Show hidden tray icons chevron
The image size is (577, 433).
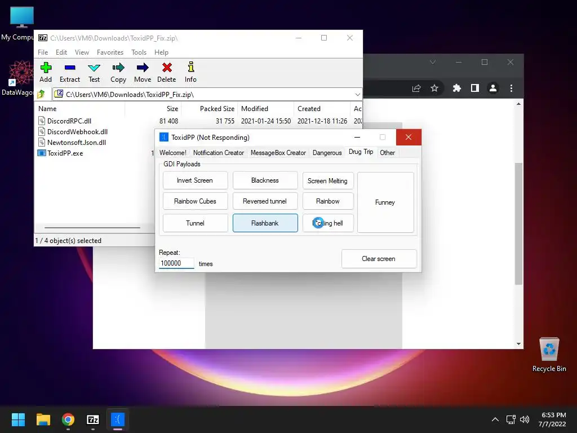point(495,419)
